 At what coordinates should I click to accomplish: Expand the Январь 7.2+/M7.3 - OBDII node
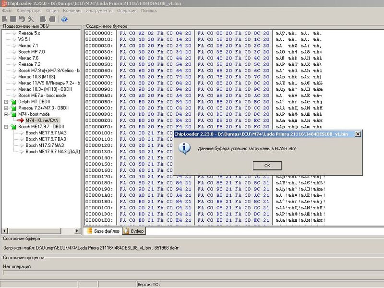6,108
